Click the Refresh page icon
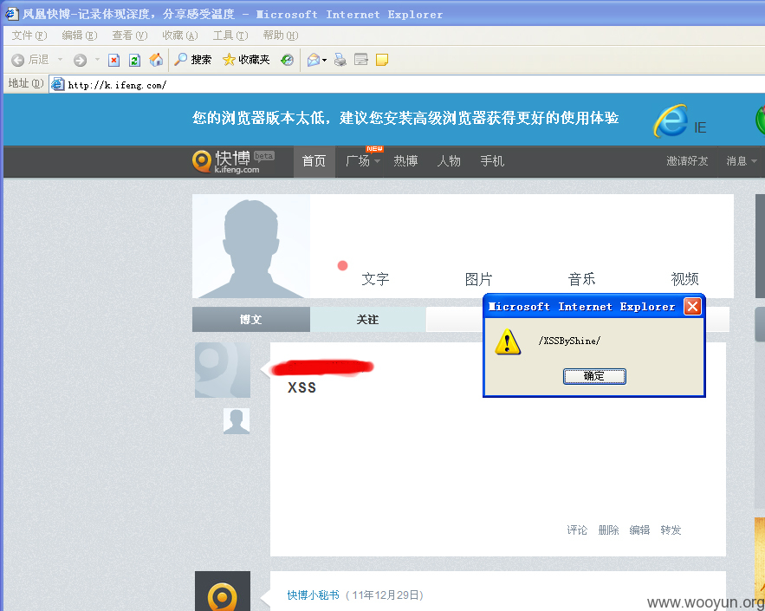The height and width of the screenshot is (611, 765). tap(134, 60)
